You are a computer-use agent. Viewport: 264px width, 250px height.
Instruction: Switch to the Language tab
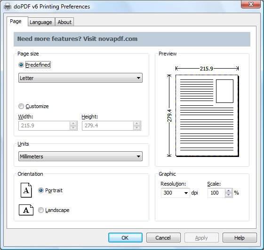[41, 22]
